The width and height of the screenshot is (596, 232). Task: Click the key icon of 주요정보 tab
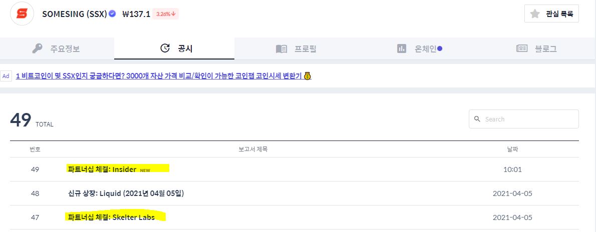coord(37,48)
